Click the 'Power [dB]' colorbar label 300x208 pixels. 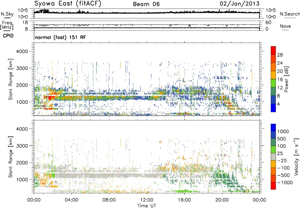click(286, 79)
